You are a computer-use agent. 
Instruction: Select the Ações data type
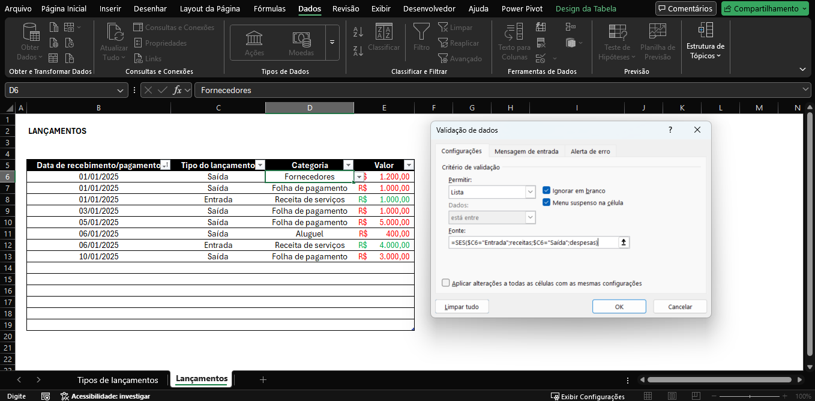(x=254, y=43)
